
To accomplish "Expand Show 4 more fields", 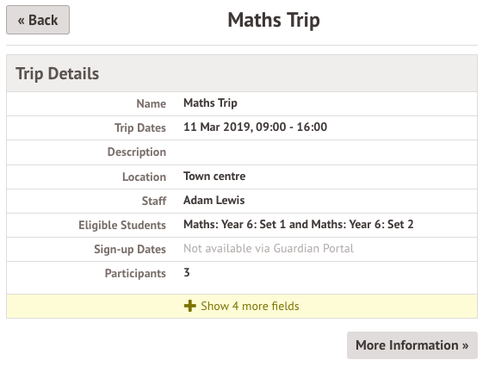I will (242, 306).
